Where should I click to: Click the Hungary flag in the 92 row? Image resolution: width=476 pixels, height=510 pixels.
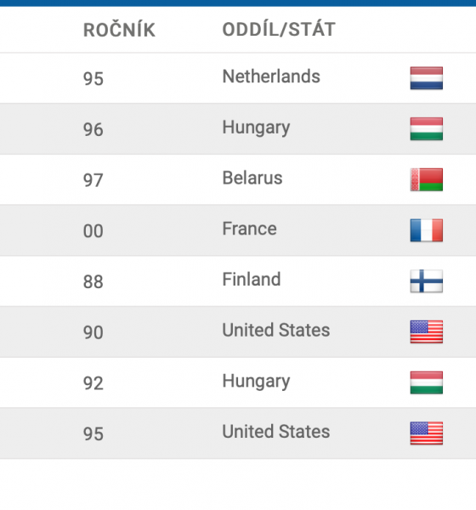pyautogui.click(x=426, y=382)
